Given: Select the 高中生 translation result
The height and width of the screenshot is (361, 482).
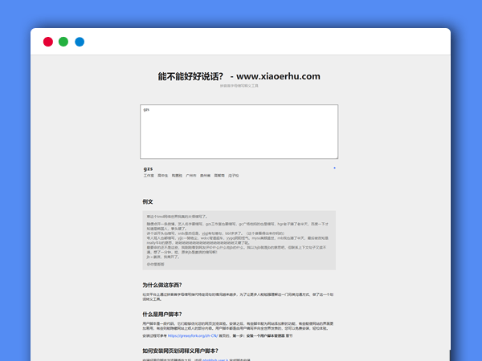Looking at the screenshot, I should click(163, 175).
